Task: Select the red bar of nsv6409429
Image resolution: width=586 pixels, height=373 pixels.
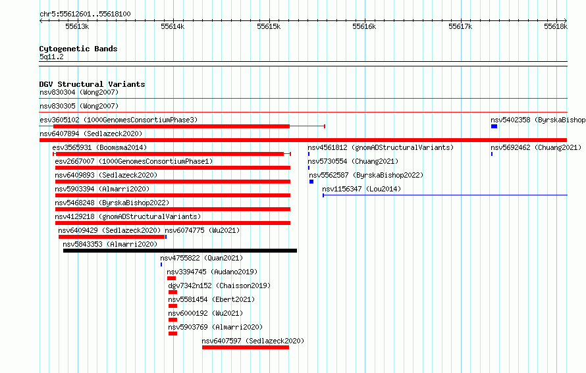Action: pos(112,237)
